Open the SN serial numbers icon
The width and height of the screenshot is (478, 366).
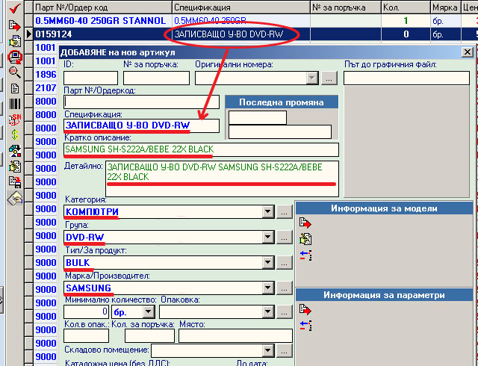[x=15, y=120]
